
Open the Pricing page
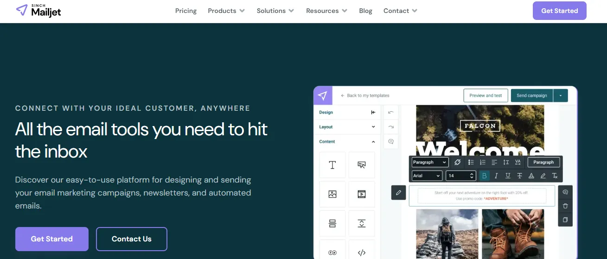pyautogui.click(x=186, y=11)
